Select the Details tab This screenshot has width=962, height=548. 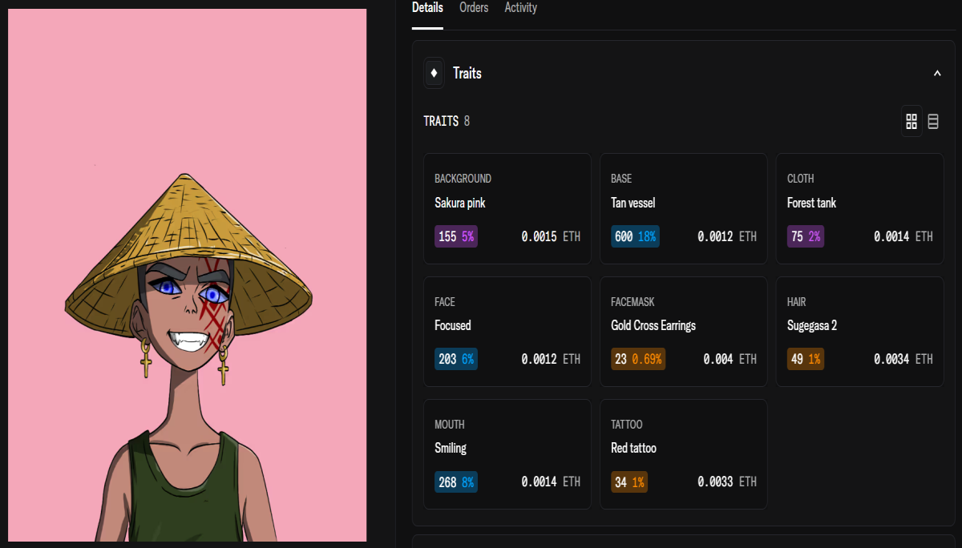pyautogui.click(x=427, y=8)
